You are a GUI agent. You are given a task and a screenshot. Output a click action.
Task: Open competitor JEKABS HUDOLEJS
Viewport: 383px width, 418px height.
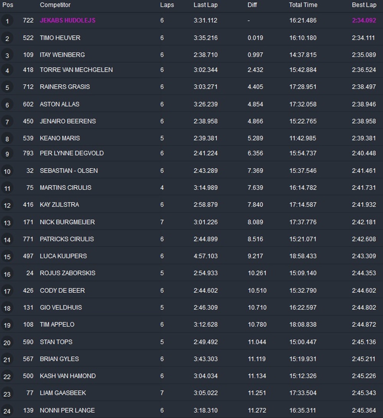point(67,20)
